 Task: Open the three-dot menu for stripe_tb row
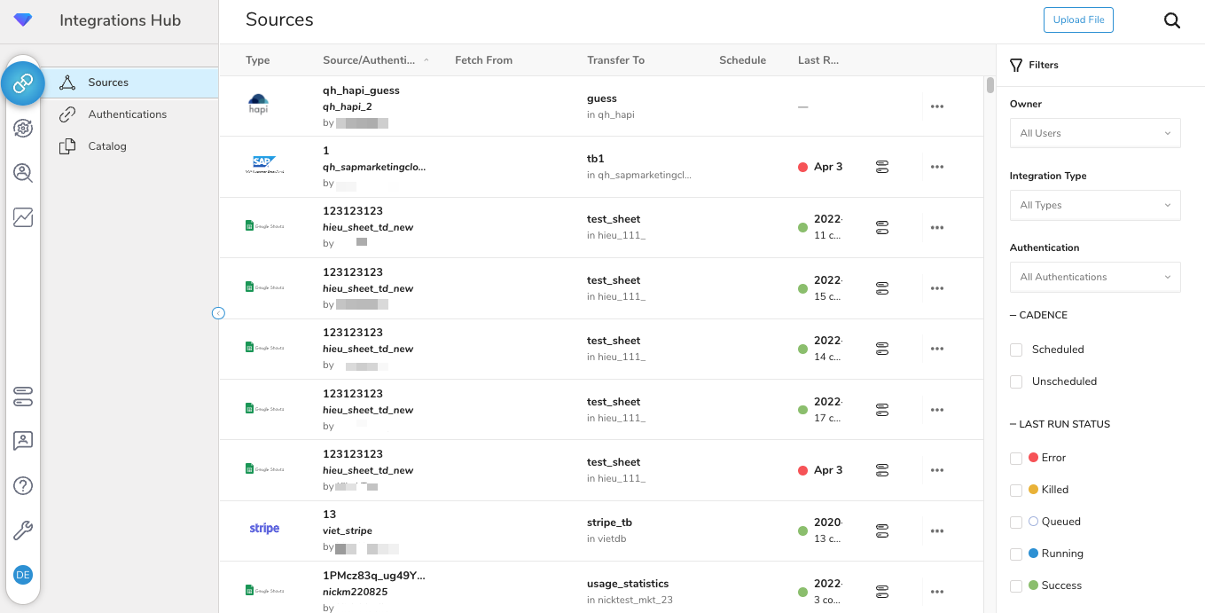click(936, 531)
